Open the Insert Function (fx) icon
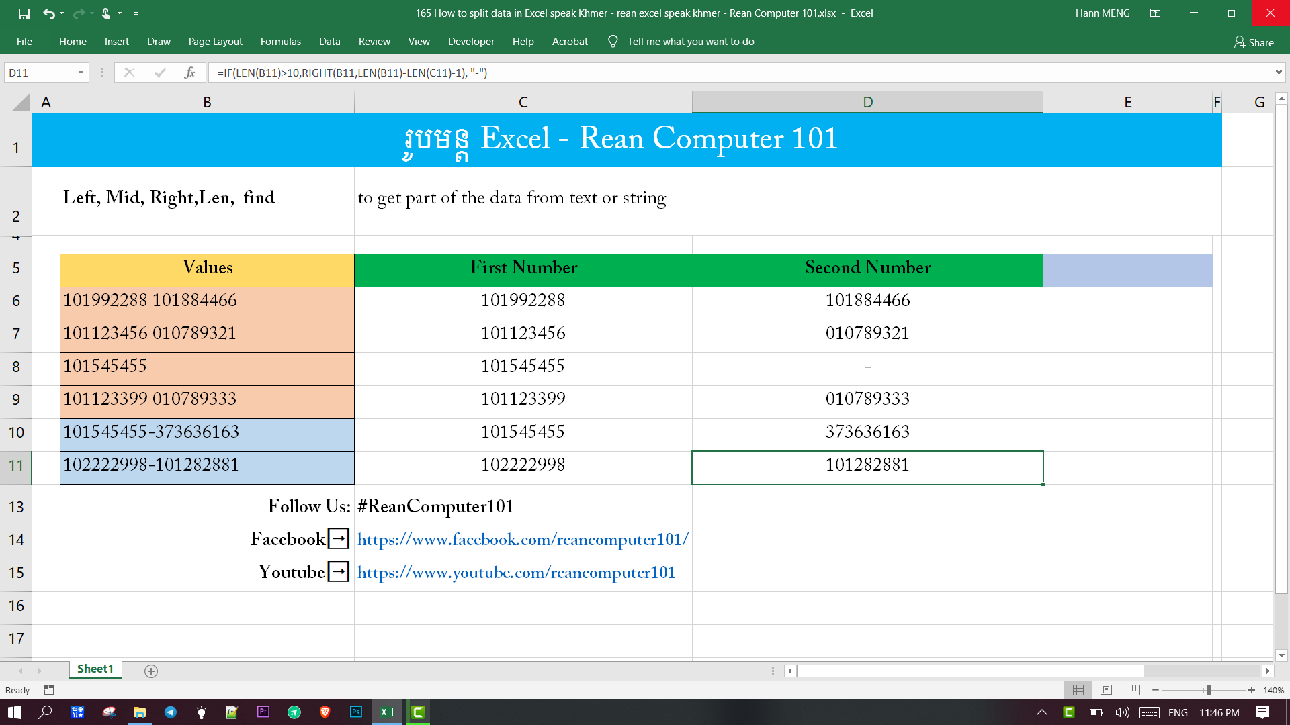The width and height of the screenshot is (1290, 725). pos(189,72)
